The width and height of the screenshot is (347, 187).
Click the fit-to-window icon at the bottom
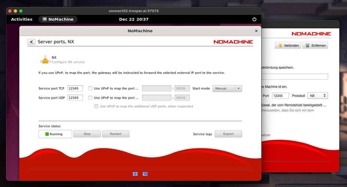(145, 174)
